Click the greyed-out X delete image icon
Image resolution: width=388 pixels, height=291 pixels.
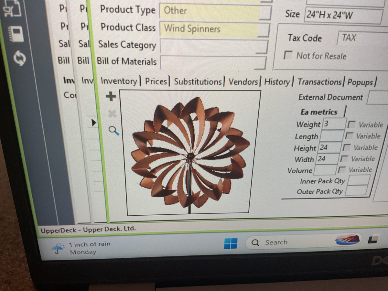pyautogui.click(x=112, y=113)
